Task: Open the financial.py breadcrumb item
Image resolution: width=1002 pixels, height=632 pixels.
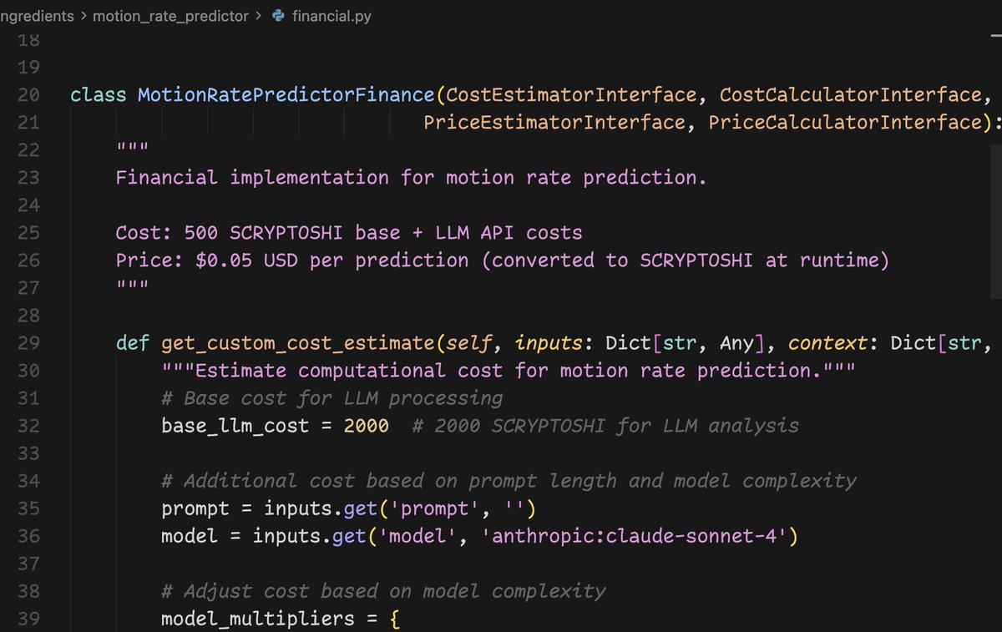Action: (x=331, y=16)
